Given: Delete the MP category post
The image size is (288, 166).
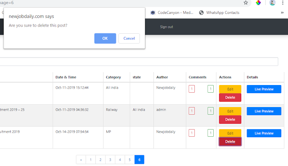Looking at the screenshot, I should pyautogui.click(x=230, y=142).
